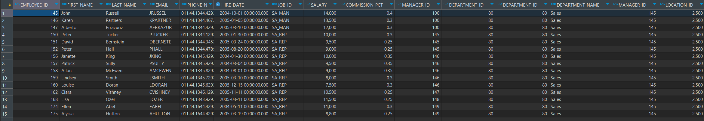Click the 123 type icon beside SALARY header
The width and height of the screenshot is (704, 121).
[307, 4]
